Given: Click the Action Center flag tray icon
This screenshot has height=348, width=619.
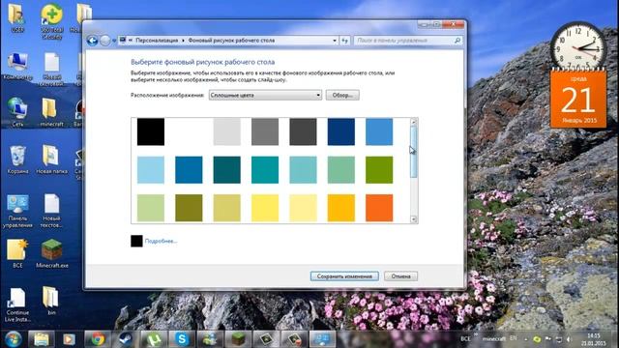Looking at the screenshot, I should click(x=548, y=339).
